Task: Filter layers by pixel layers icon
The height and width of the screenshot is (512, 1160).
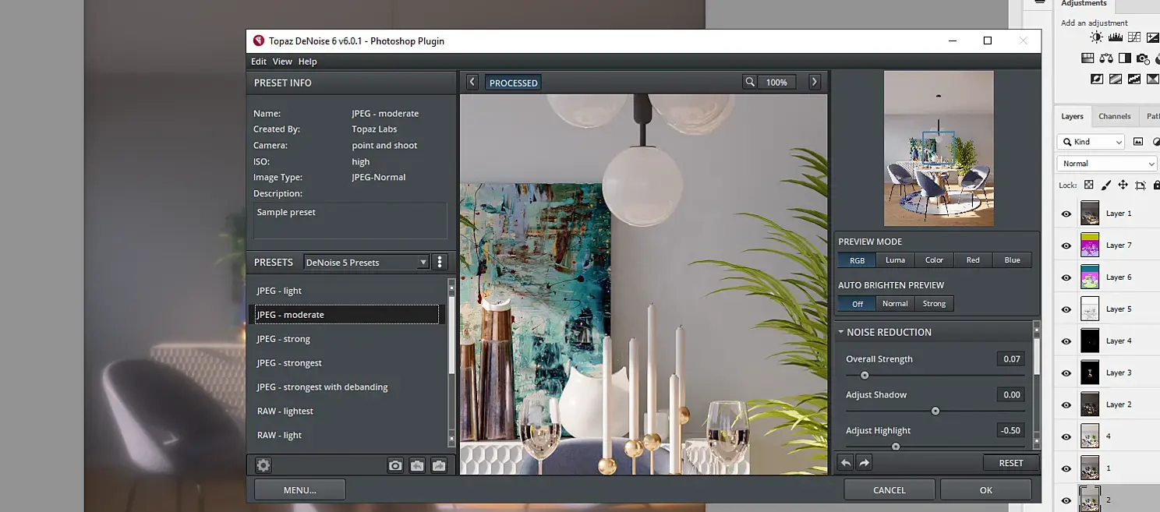Action: 1138,142
